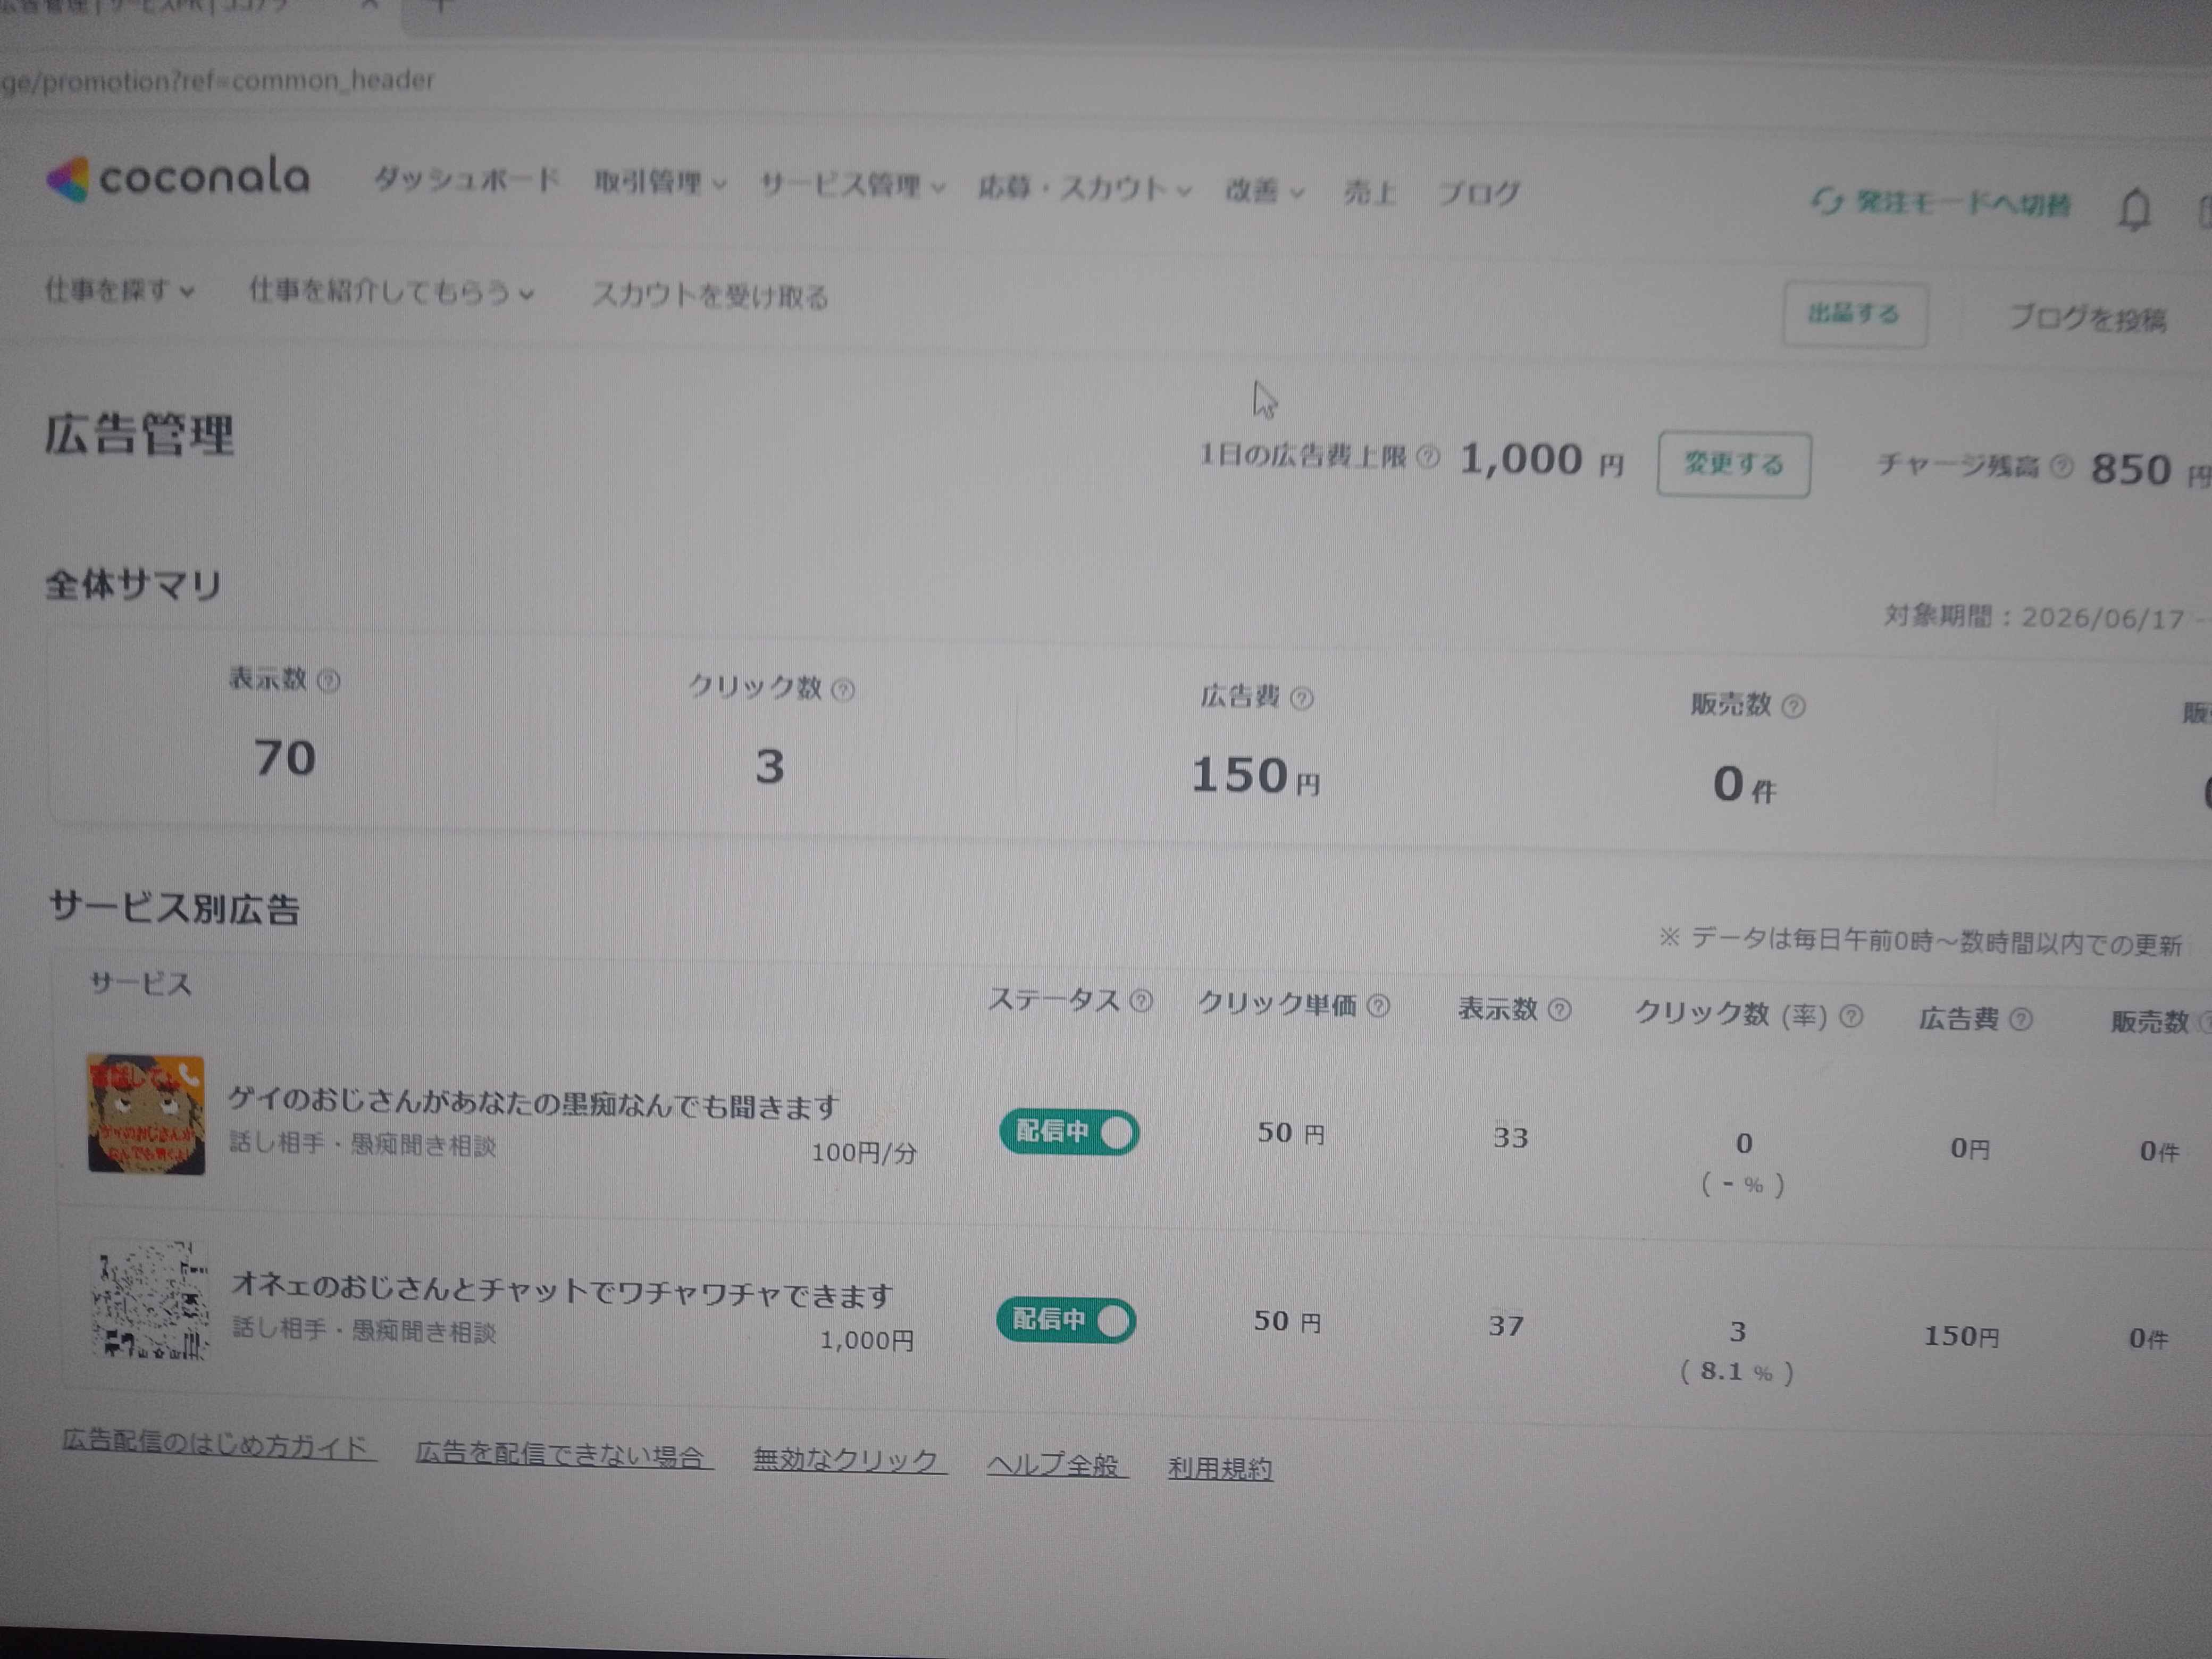Open the notification bell

tap(2134, 209)
